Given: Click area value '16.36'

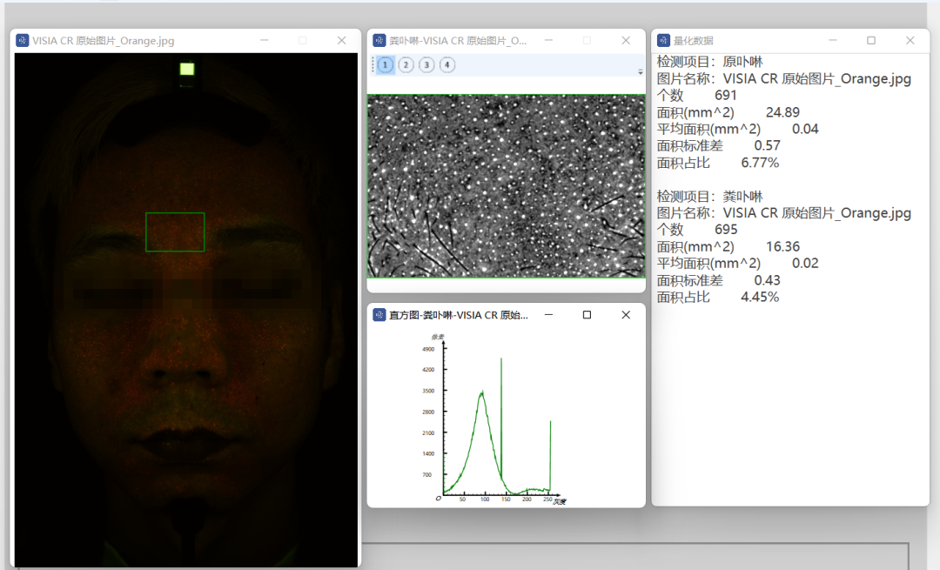Looking at the screenshot, I should click(x=782, y=246).
